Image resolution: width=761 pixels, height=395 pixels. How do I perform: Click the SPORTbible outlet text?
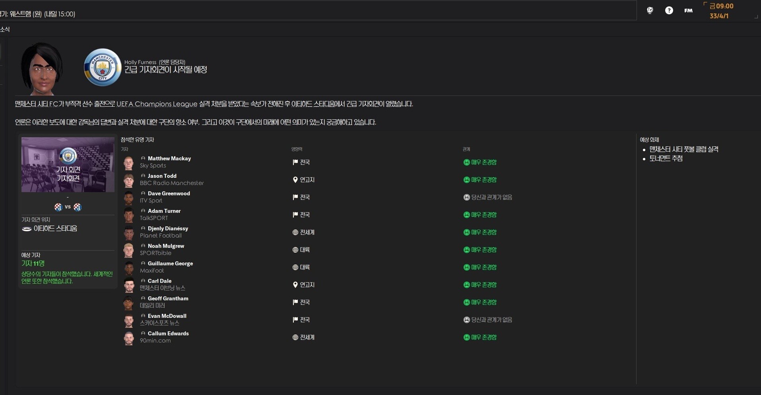[x=155, y=253]
